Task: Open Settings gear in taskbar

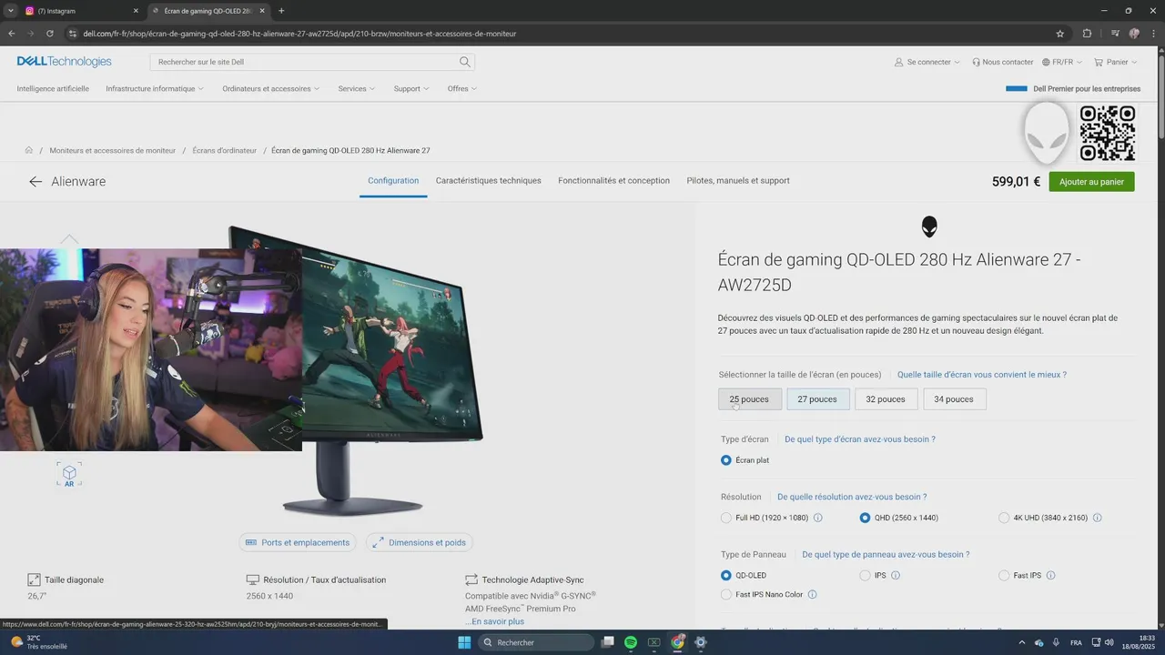Action: point(700,642)
